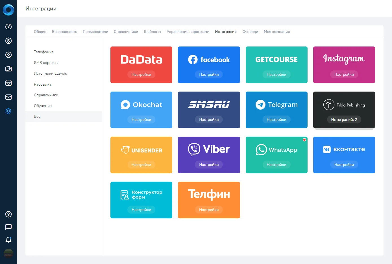The image size is (392, 264).
Task: Click the settings gear icon in sidebar
Action: point(8,111)
